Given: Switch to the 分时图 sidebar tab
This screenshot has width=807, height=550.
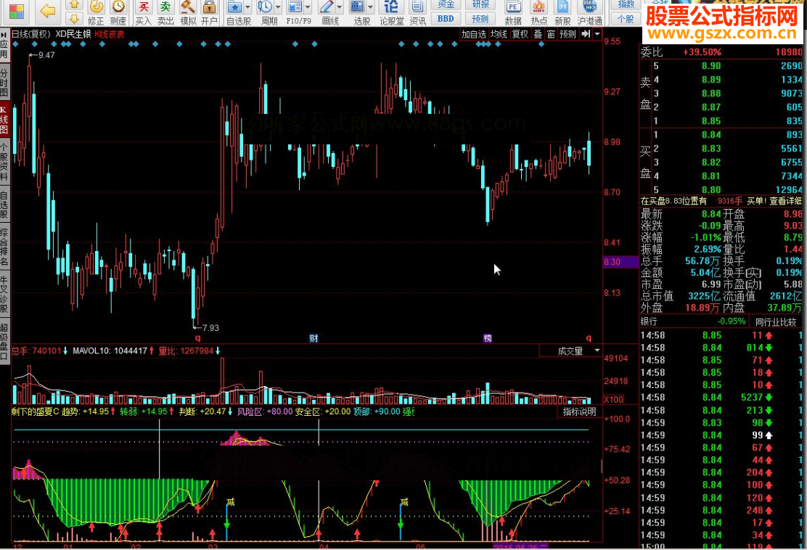Looking at the screenshot, I should tap(4, 81).
